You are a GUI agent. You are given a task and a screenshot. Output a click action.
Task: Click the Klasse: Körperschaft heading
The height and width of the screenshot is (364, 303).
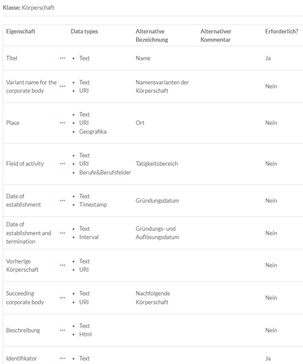point(29,8)
